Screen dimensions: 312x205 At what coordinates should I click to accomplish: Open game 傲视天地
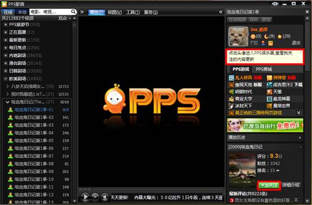pyautogui.click(x=244, y=85)
